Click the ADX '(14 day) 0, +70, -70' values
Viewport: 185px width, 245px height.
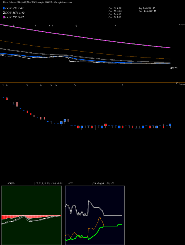(103, 183)
